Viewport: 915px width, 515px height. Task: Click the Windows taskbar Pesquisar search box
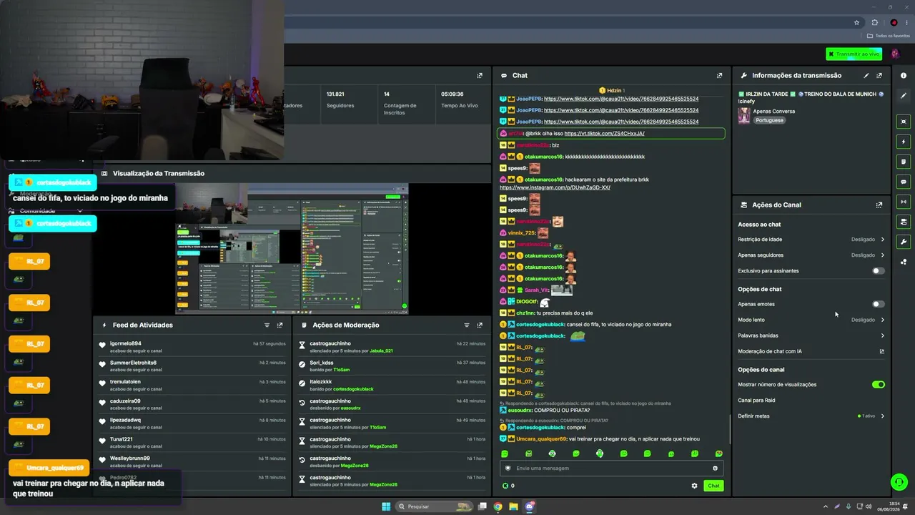(435, 506)
